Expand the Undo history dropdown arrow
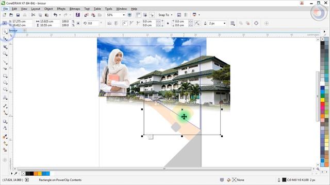 pos(60,15)
